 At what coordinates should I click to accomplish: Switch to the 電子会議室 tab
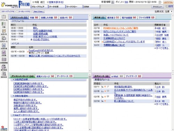(129, 17)
